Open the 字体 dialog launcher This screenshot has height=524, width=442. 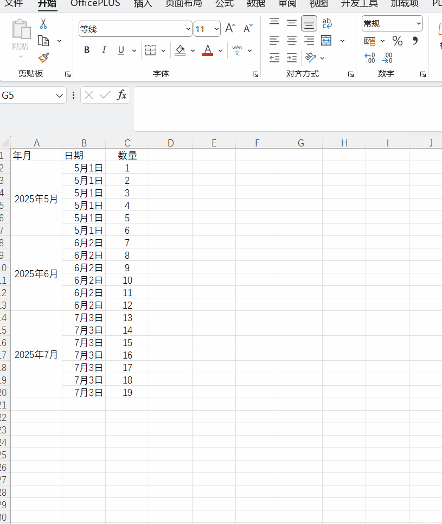pyautogui.click(x=255, y=74)
